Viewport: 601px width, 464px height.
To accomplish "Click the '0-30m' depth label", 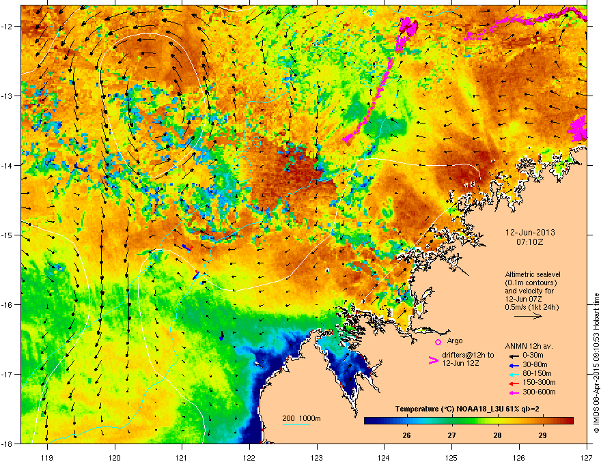I will 533,356.
